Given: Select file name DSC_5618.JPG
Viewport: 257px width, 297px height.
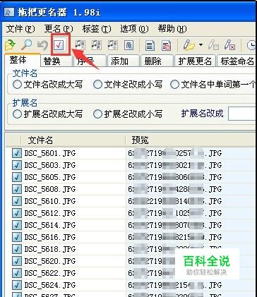Looking at the screenshot, I should click(50, 249).
